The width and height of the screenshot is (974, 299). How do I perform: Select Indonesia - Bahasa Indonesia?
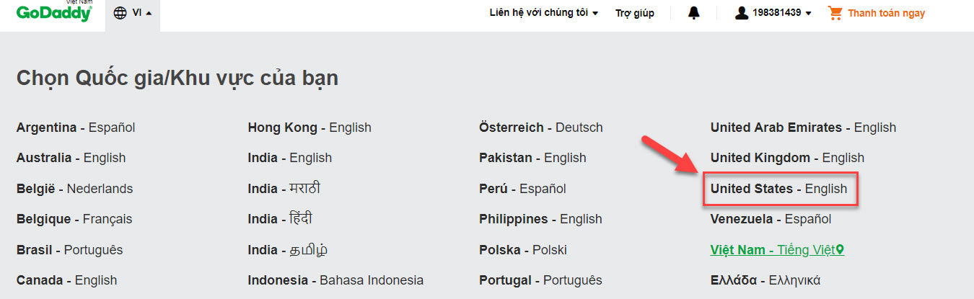click(x=335, y=280)
